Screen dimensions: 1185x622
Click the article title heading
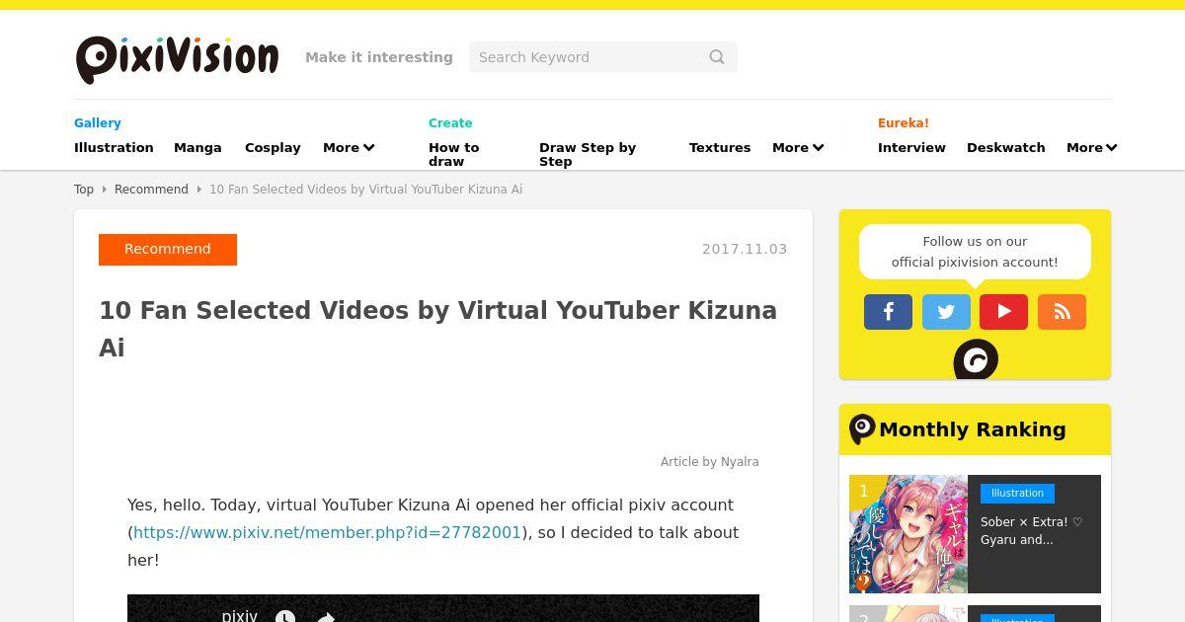438,329
